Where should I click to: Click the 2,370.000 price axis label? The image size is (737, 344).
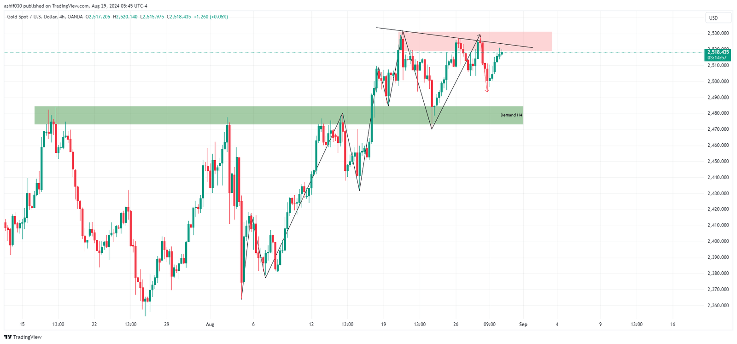click(x=718, y=290)
